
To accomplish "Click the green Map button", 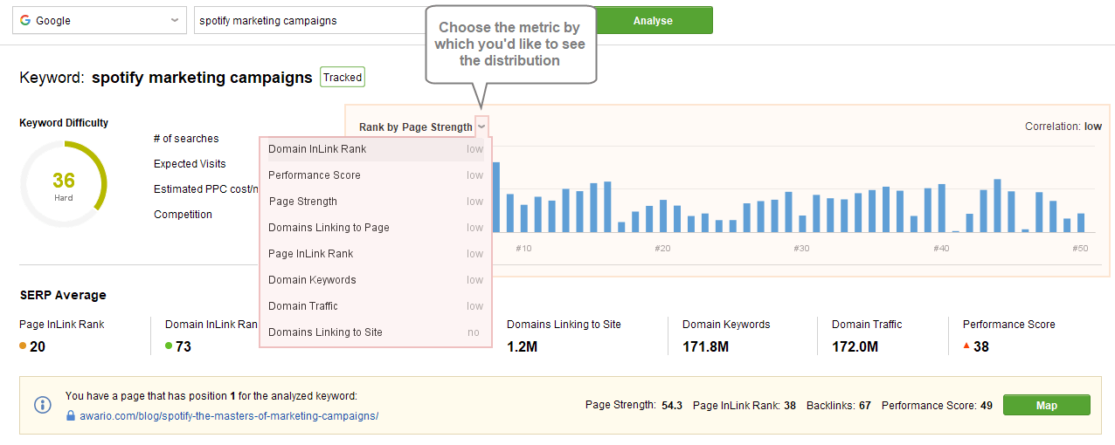I will (x=1046, y=405).
